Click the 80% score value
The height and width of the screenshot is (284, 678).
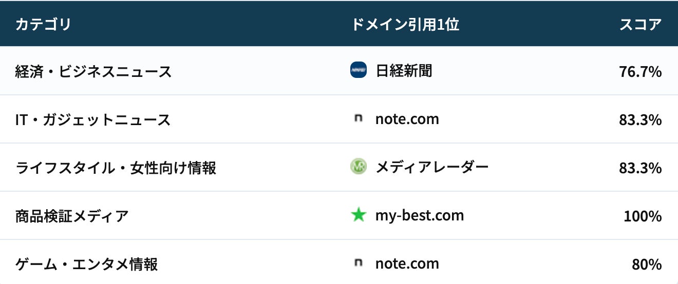tap(647, 265)
